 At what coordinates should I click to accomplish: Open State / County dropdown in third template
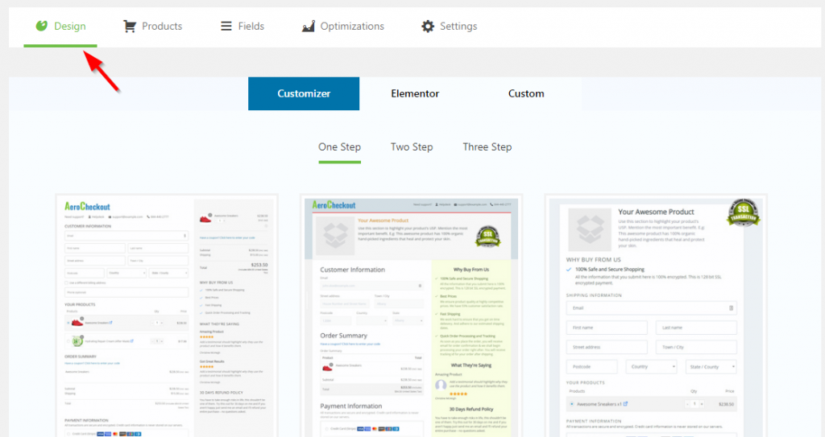click(x=711, y=367)
